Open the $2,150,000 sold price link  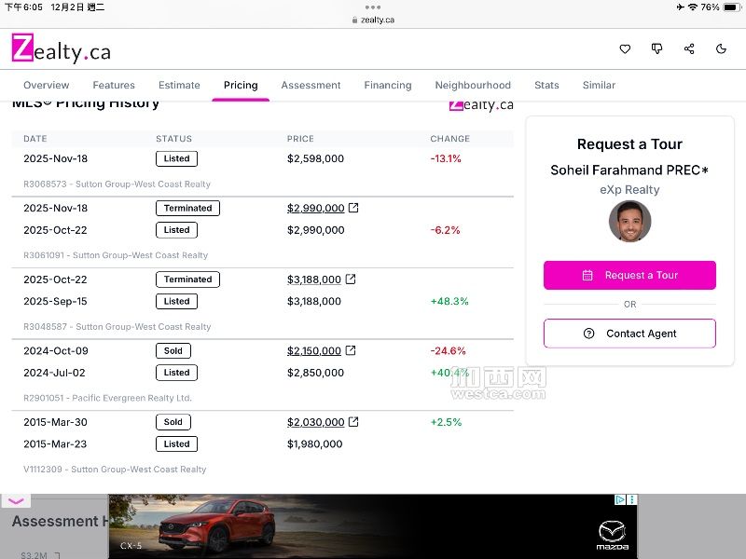[314, 350]
